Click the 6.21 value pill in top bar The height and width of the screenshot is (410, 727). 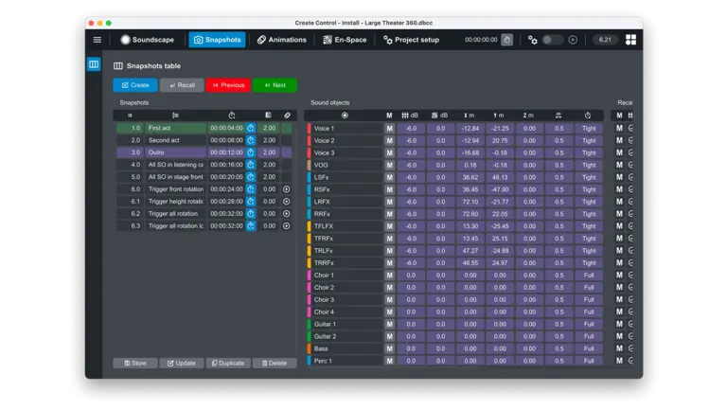605,40
